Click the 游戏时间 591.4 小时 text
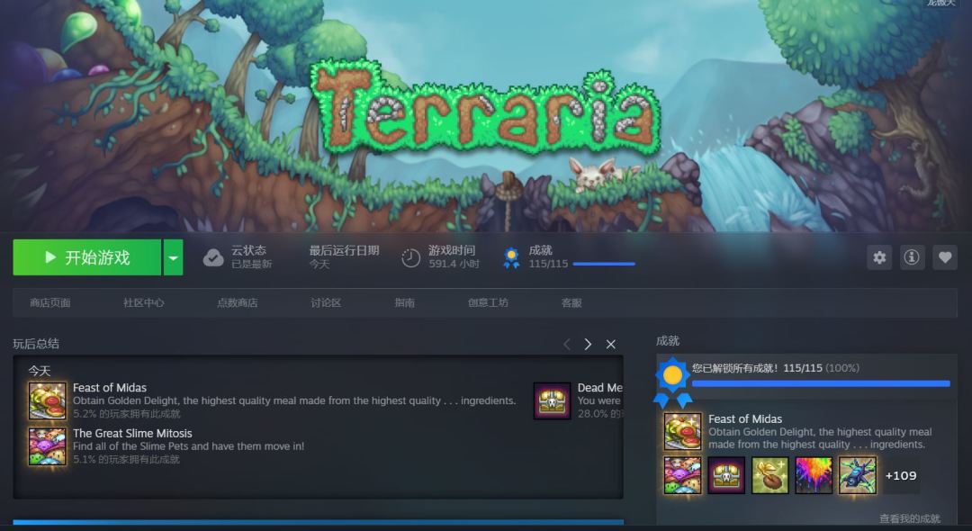Viewport: 972px width, 531px height. [454, 256]
